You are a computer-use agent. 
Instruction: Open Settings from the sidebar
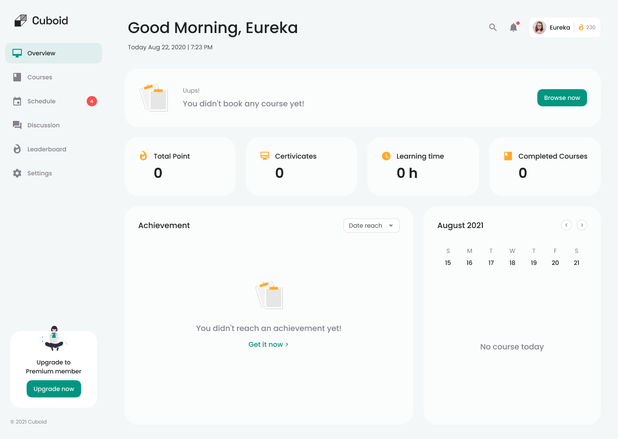point(39,173)
